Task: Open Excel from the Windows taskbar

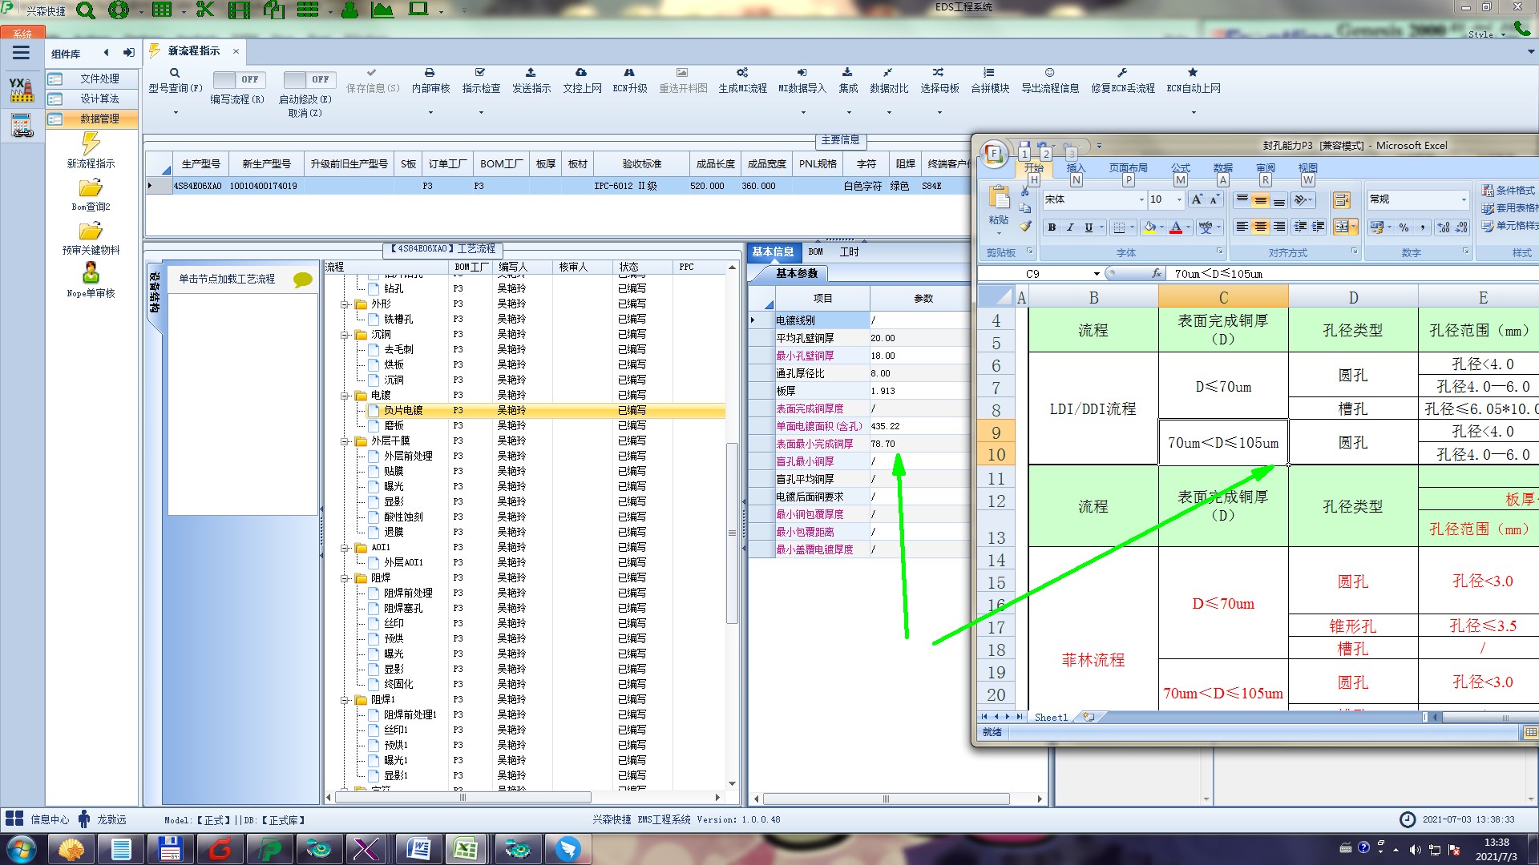Action: 466,849
